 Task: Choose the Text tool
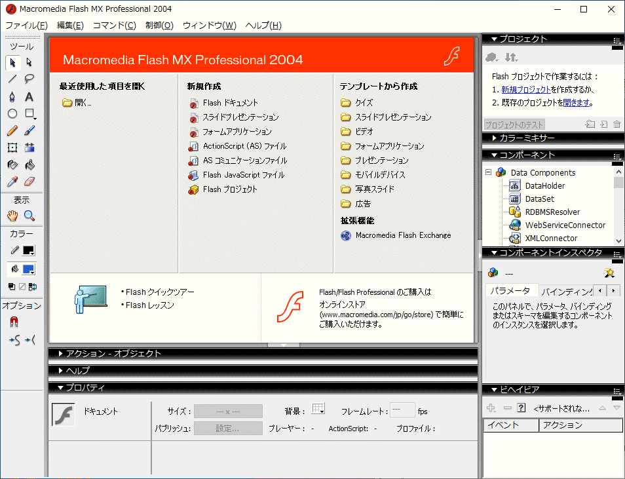click(x=29, y=97)
